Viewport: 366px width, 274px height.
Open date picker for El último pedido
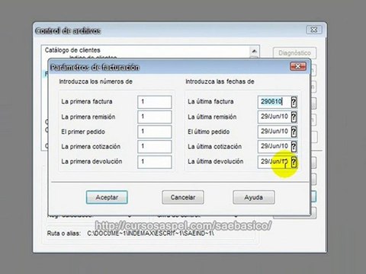point(294,132)
